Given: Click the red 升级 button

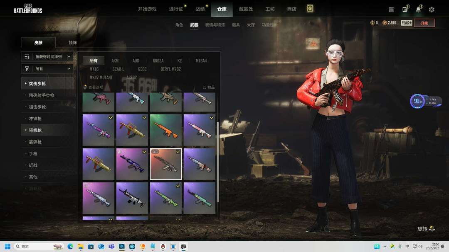Looking at the screenshot, I should tap(424, 23).
